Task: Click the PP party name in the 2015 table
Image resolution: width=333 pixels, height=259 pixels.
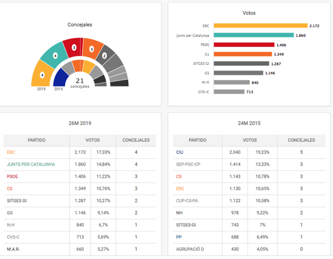Action: tap(179, 237)
